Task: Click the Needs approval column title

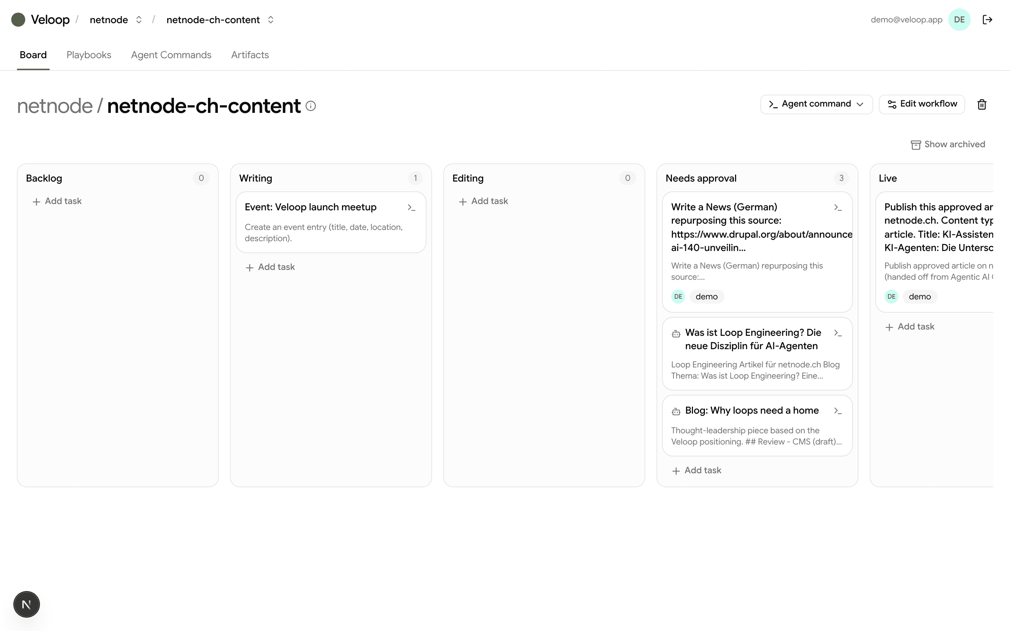Action: tap(701, 179)
